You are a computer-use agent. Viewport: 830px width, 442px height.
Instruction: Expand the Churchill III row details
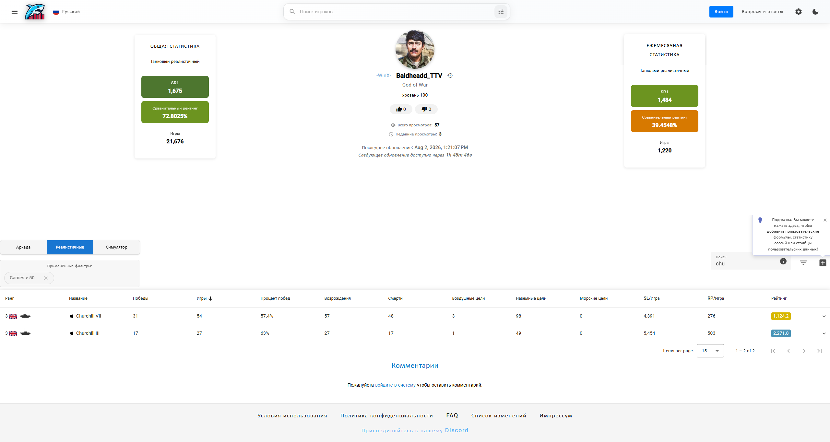click(x=824, y=333)
